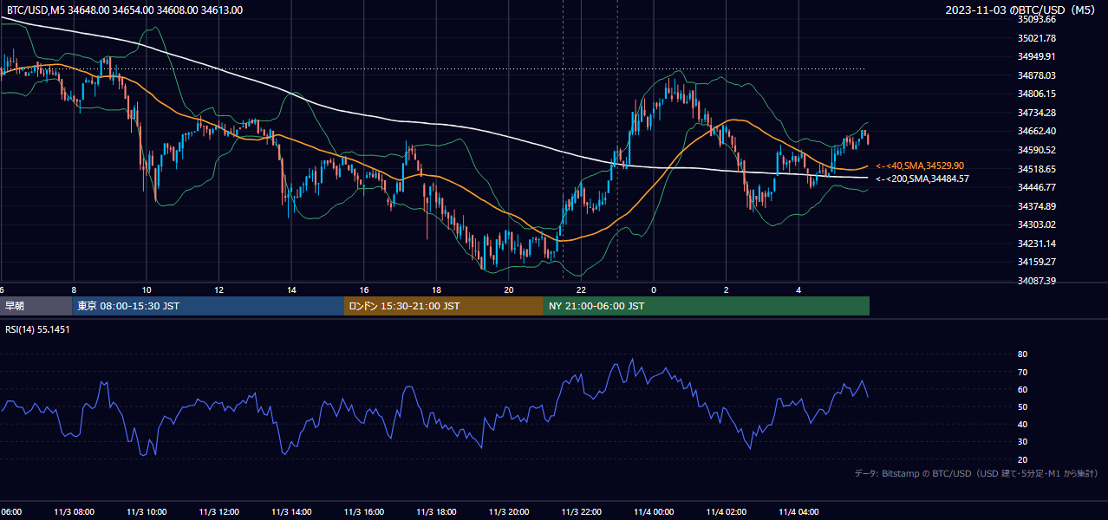
Task: Click price axis label 34734.28
Action: [1036, 113]
